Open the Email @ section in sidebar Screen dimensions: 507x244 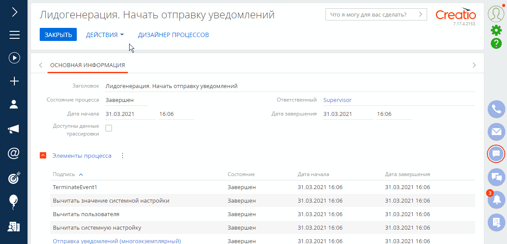tap(14, 153)
